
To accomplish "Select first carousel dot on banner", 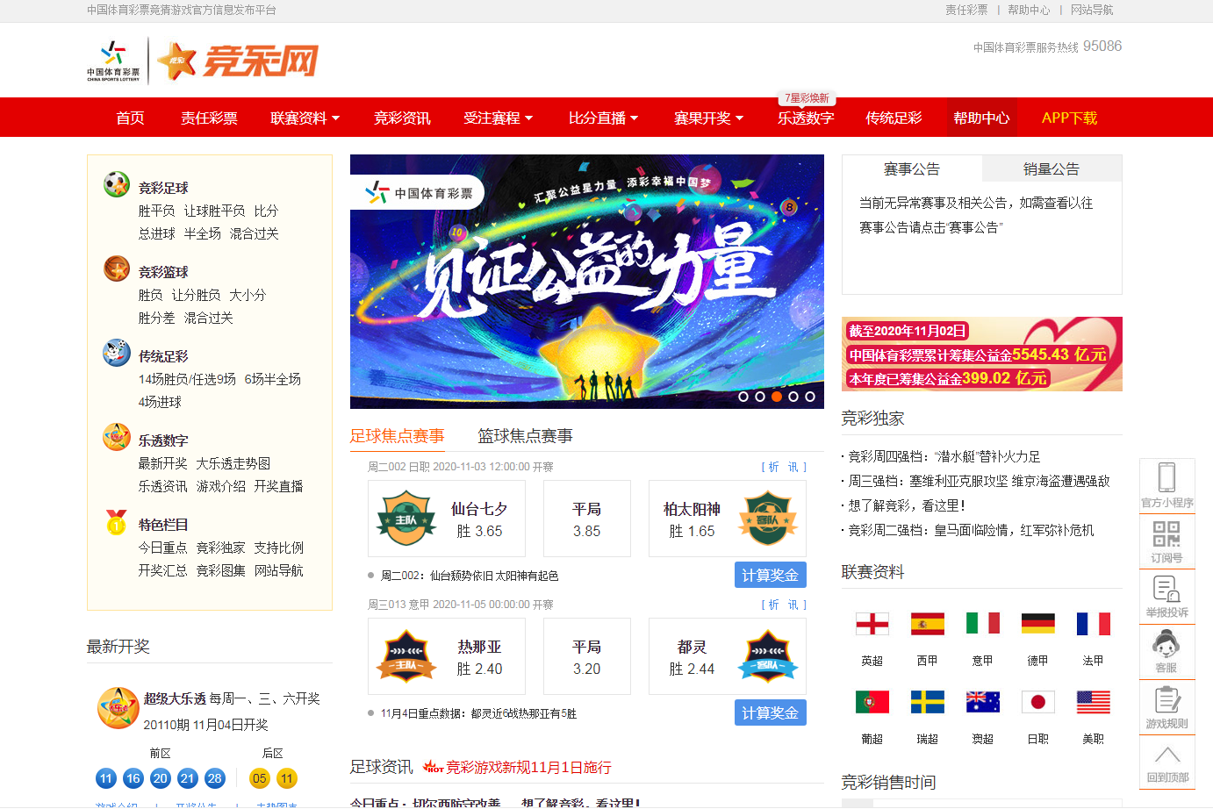I will (743, 397).
